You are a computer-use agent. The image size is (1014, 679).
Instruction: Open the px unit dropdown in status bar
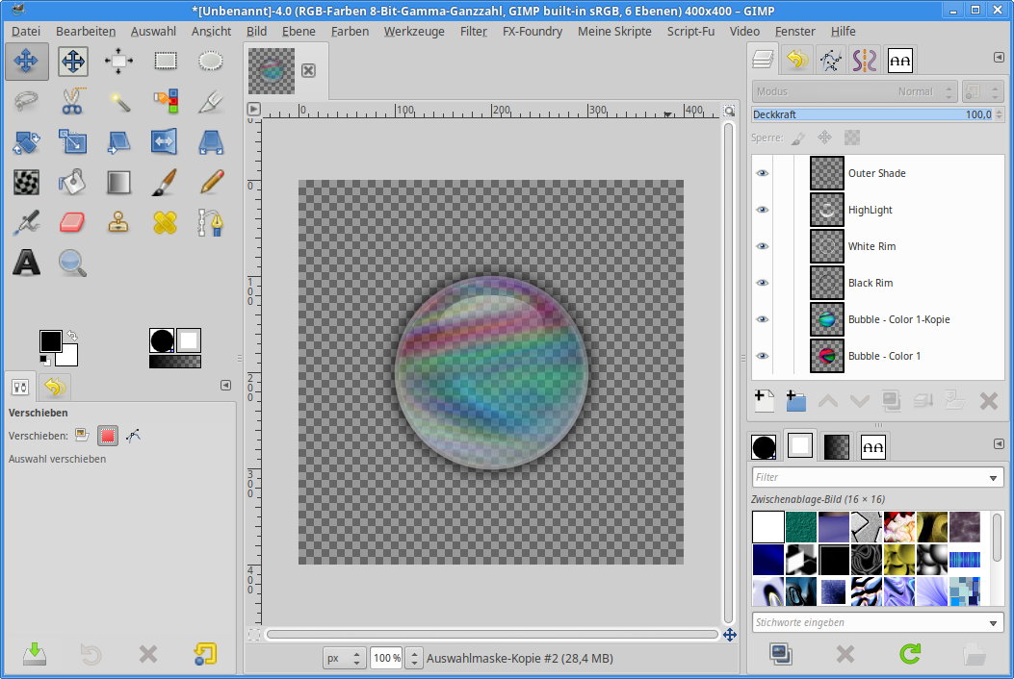(344, 659)
